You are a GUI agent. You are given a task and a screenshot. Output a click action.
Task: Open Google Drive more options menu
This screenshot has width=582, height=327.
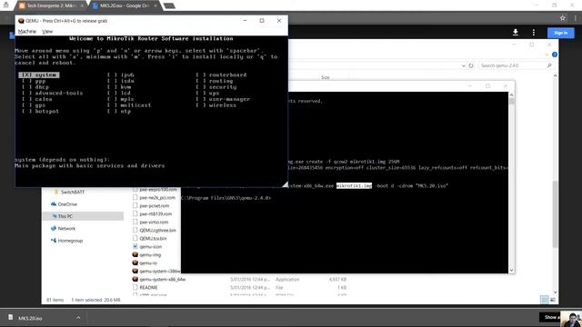534,33
